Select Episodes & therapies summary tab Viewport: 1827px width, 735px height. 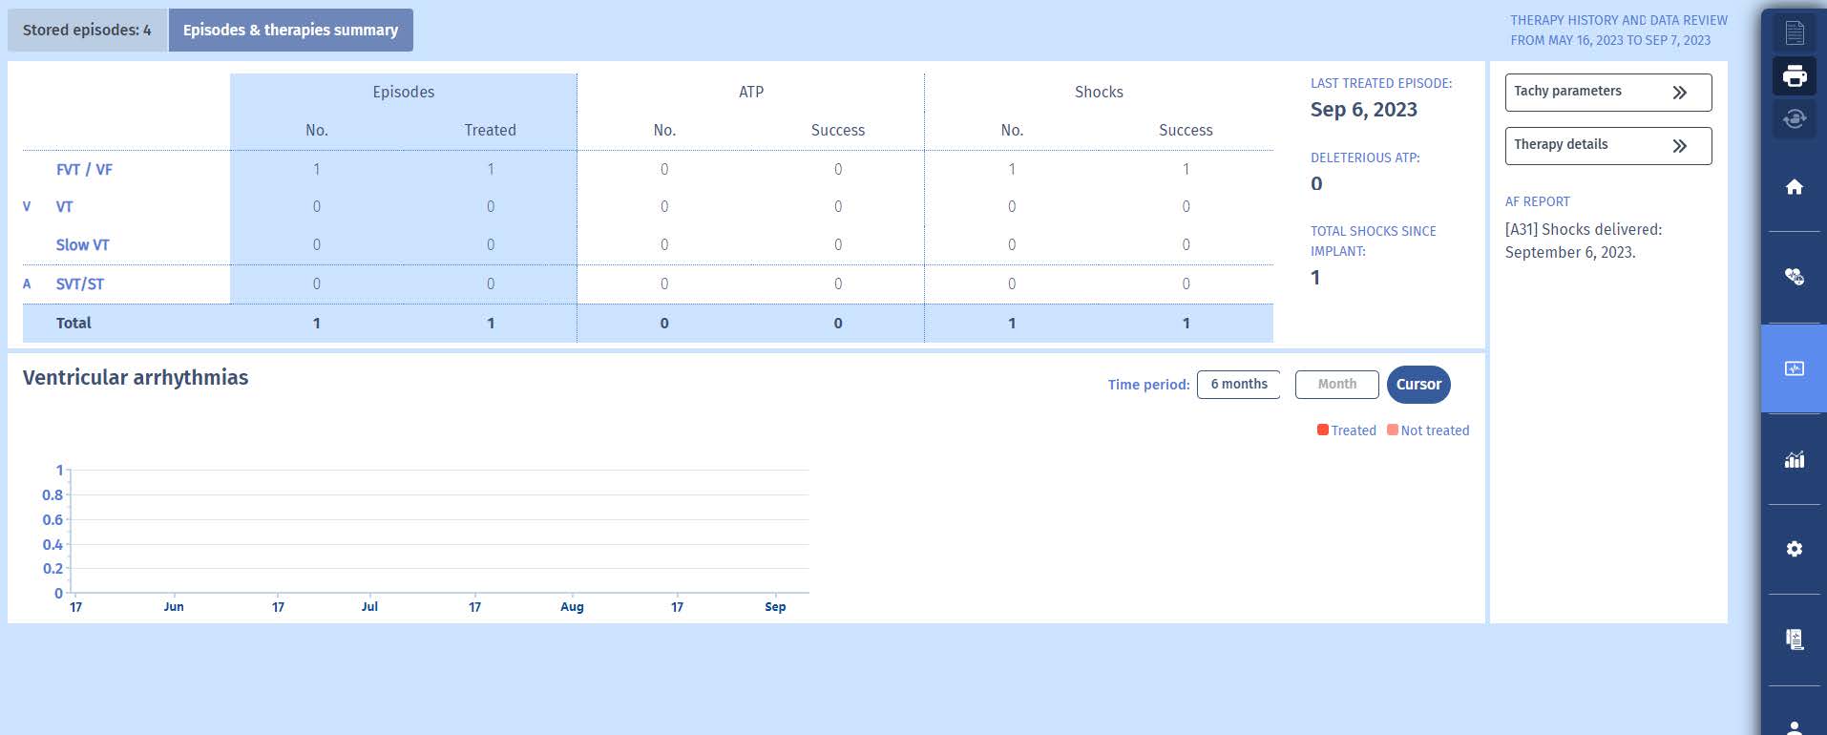pyautogui.click(x=290, y=31)
